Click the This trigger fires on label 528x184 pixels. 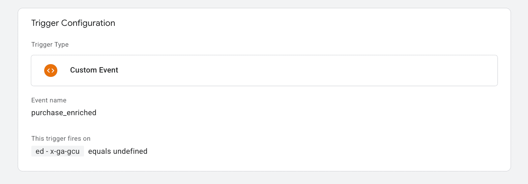tap(61, 138)
